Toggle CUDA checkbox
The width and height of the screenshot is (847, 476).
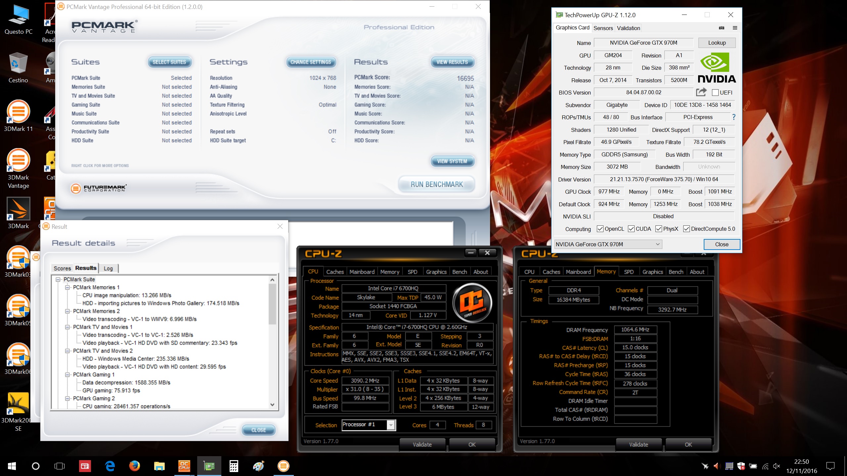[x=631, y=229]
